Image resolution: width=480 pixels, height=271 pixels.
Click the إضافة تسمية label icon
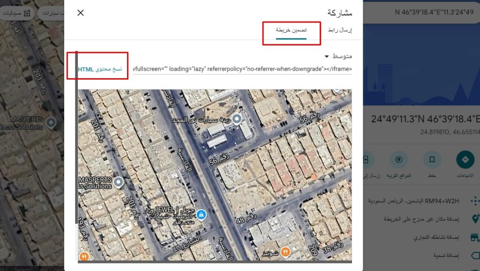[475, 256]
